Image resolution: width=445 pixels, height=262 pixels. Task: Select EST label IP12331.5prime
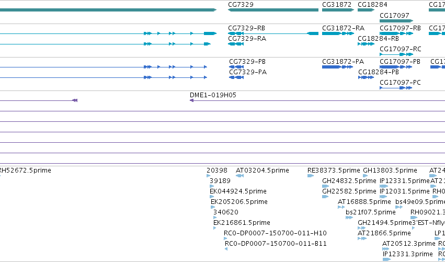point(404,181)
